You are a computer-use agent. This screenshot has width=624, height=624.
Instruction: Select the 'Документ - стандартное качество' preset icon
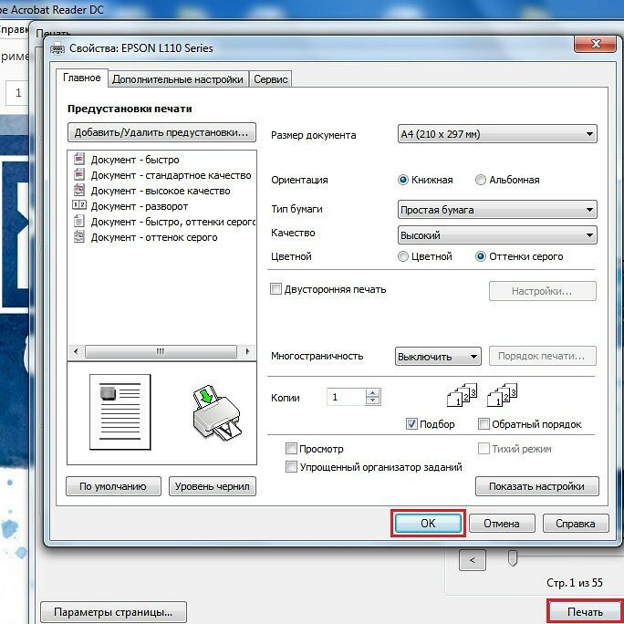tap(79, 174)
